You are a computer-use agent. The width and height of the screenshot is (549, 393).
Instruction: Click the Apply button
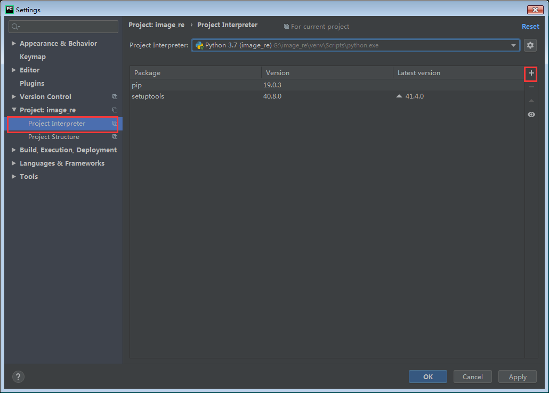518,376
